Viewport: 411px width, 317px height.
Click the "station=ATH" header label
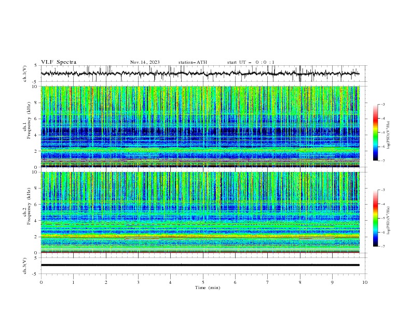193,62
